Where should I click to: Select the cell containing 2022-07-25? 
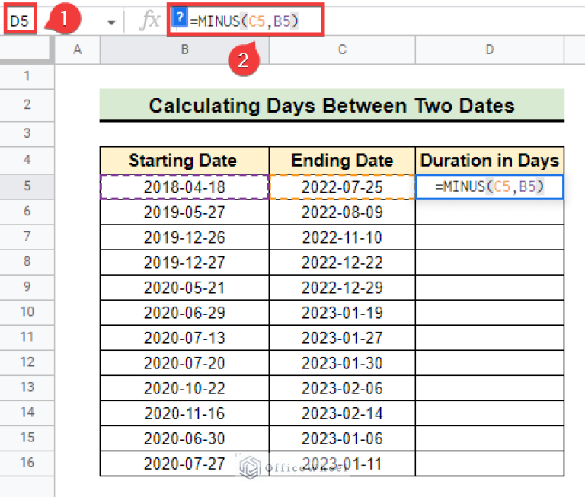[x=342, y=186]
